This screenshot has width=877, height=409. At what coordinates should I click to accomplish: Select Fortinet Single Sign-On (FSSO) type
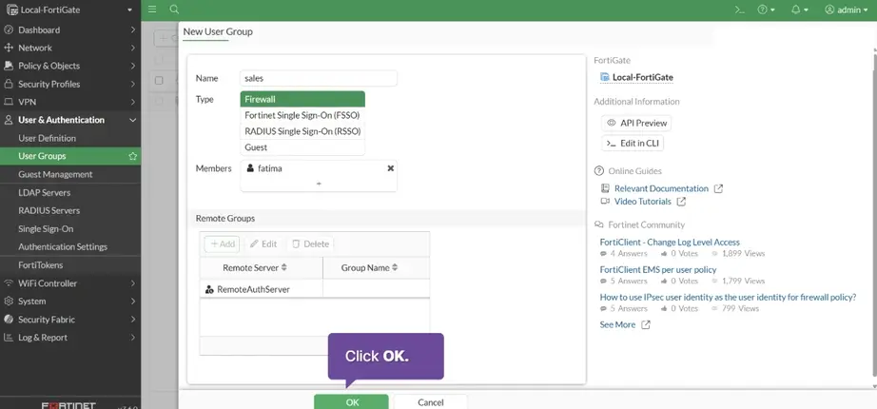click(302, 115)
